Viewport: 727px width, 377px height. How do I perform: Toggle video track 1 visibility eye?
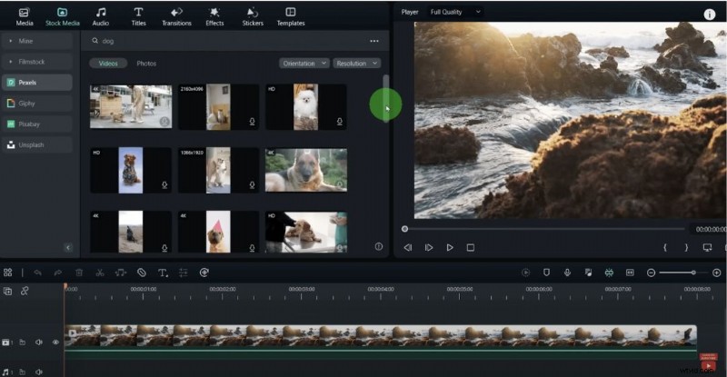(x=55, y=342)
